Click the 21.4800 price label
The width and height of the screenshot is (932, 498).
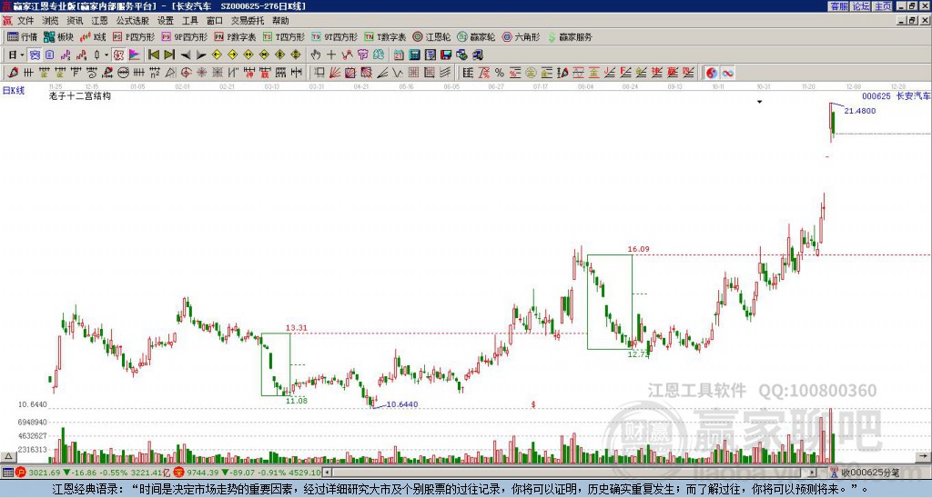click(859, 111)
